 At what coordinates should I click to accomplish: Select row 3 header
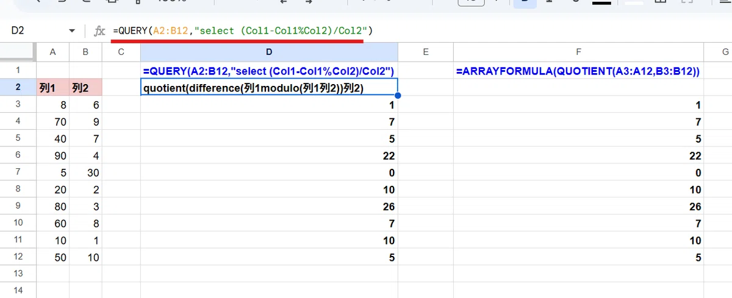coord(18,104)
